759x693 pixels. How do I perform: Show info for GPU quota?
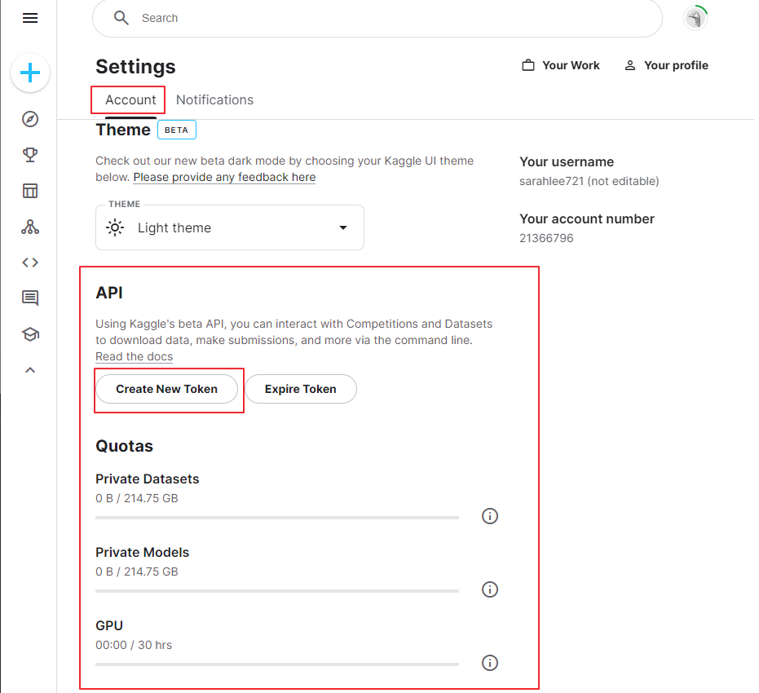(490, 663)
